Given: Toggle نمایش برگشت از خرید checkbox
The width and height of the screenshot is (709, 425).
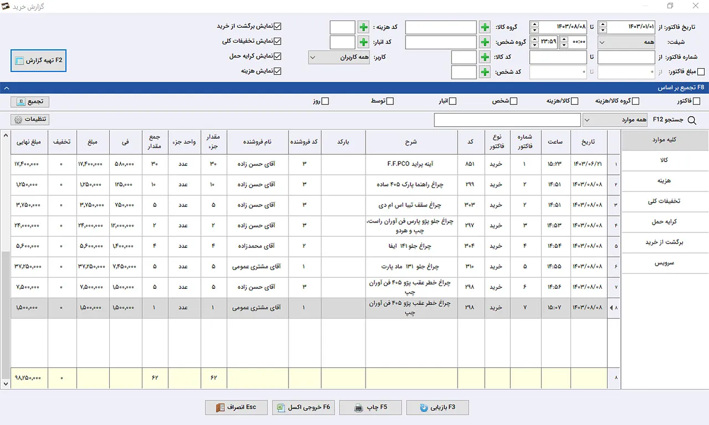Looking at the screenshot, I should 278,26.
